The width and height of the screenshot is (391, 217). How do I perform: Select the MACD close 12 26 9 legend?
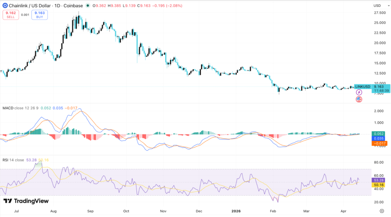tap(21, 108)
